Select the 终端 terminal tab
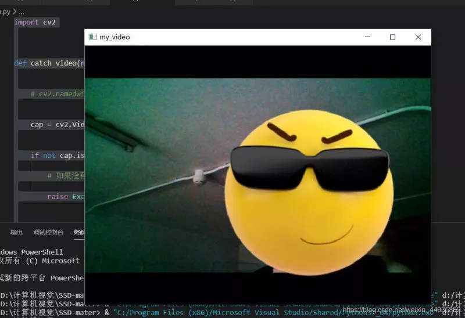The height and width of the screenshot is (318, 465). (79, 232)
